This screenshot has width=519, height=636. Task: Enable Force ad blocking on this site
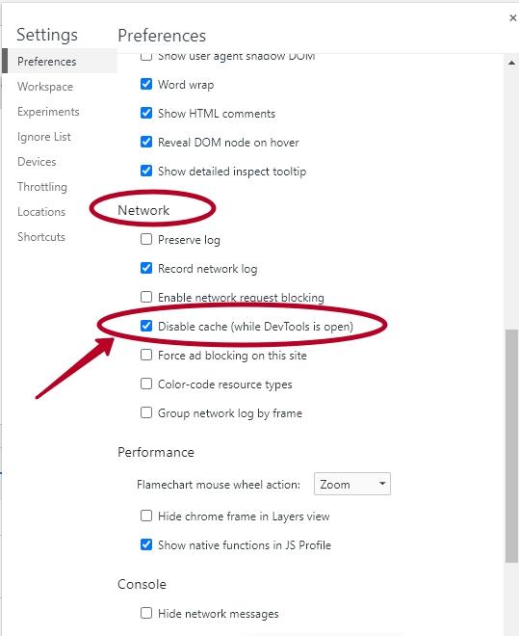click(x=146, y=355)
